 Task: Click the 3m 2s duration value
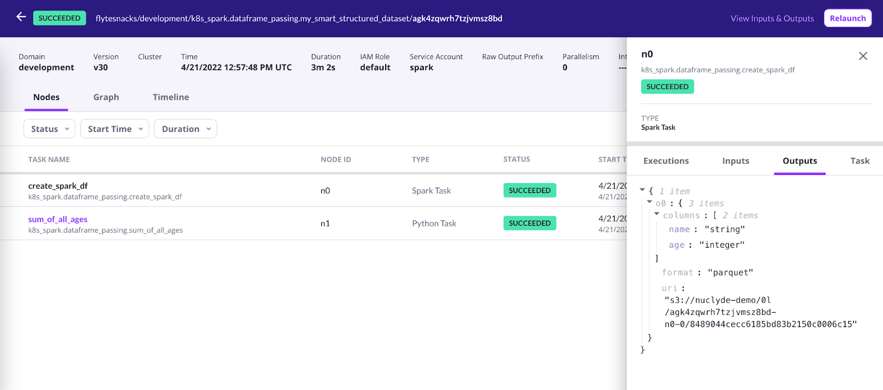(323, 67)
